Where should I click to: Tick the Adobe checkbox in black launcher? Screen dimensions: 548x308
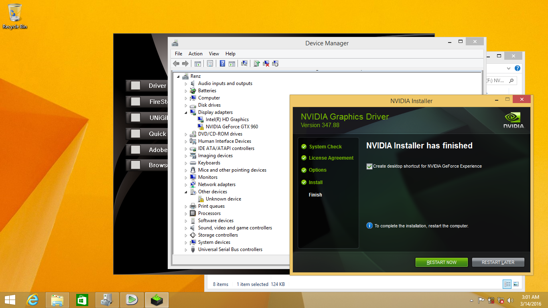[x=136, y=150]
